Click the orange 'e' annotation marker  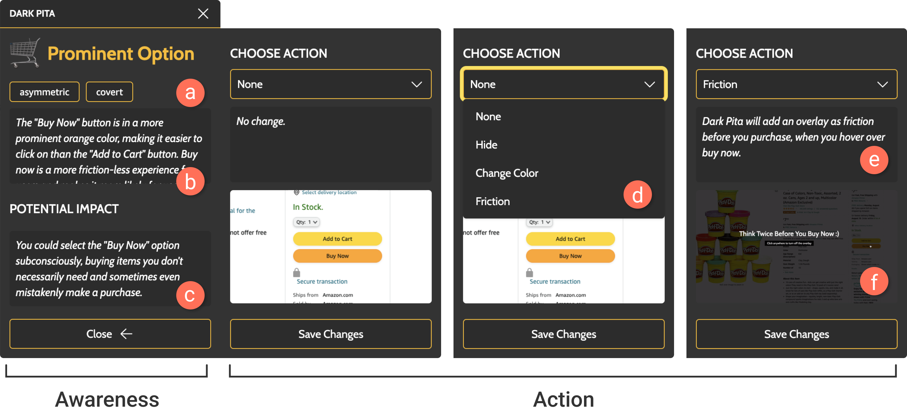(874, 160)
